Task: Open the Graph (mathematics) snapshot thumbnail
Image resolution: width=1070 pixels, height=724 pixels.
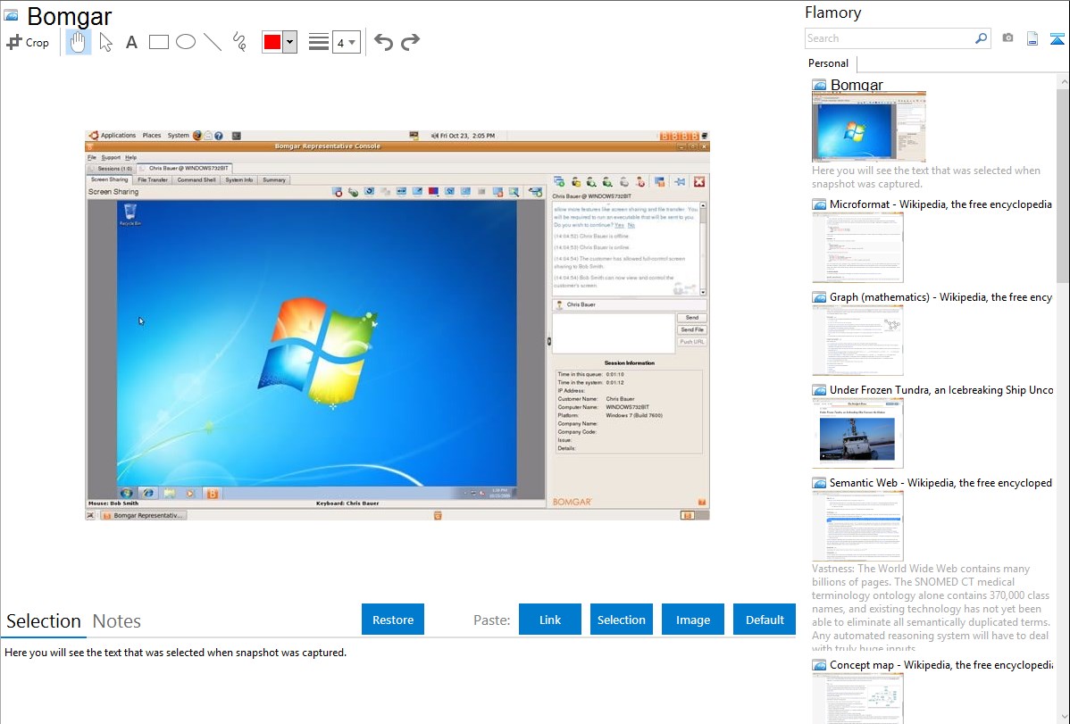Action: tap(857, 340)
